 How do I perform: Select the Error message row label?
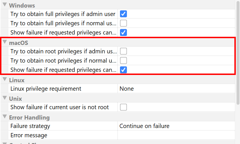(x=29, y=135)
